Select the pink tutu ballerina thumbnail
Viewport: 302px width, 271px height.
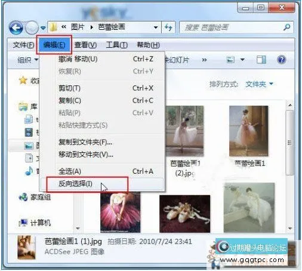coord(121,212)
